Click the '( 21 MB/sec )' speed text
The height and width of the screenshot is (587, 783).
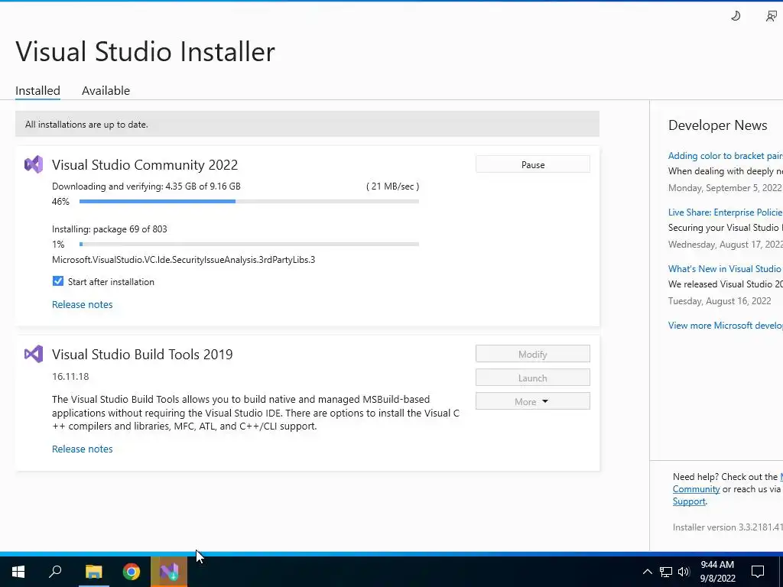392,186
